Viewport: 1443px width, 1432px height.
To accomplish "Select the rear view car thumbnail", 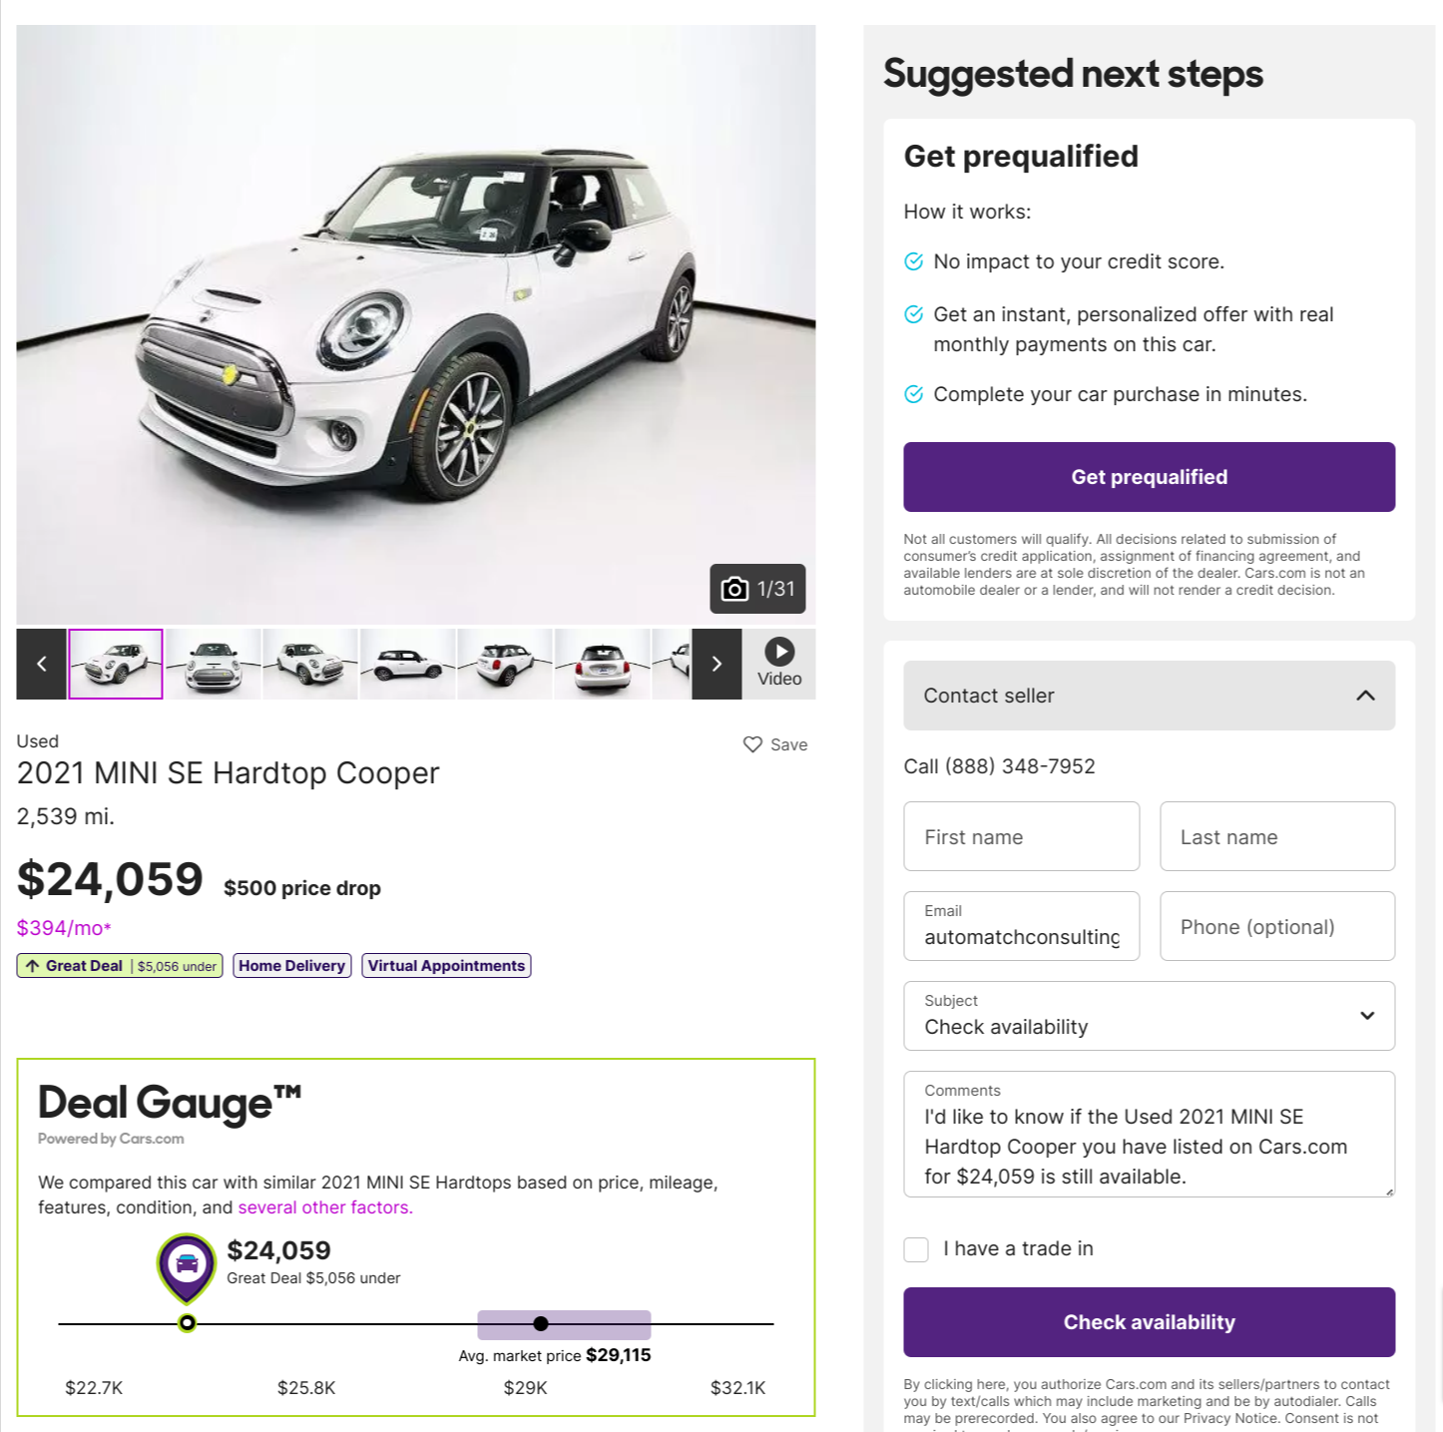I will click(601, 664).
